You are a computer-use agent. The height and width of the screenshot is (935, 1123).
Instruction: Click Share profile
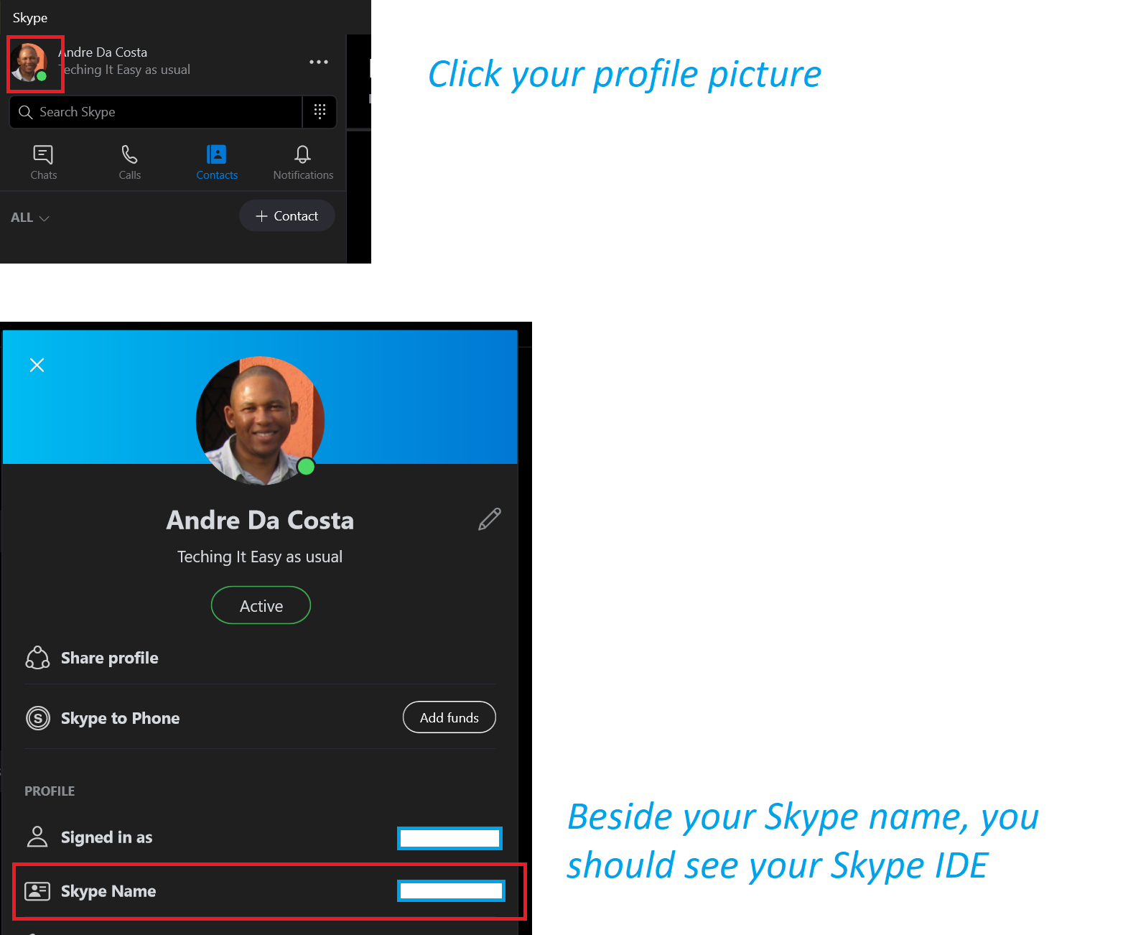[261, 658]
